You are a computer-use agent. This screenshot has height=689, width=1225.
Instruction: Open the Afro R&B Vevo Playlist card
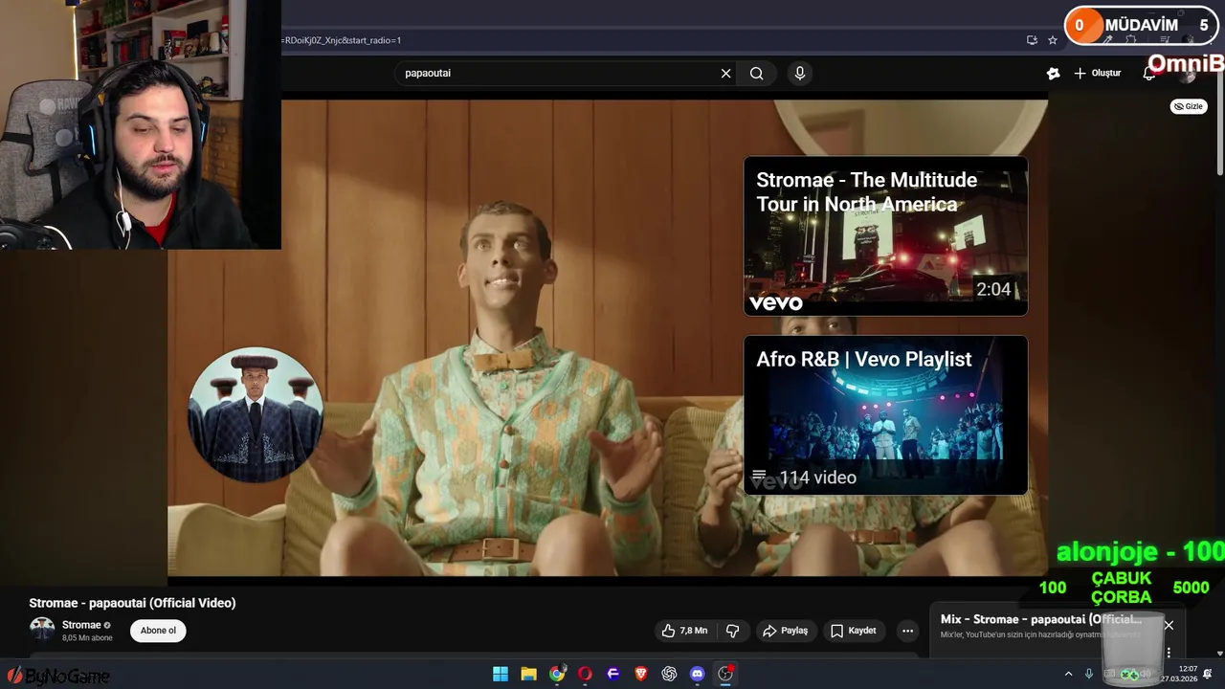coord(885,415)
